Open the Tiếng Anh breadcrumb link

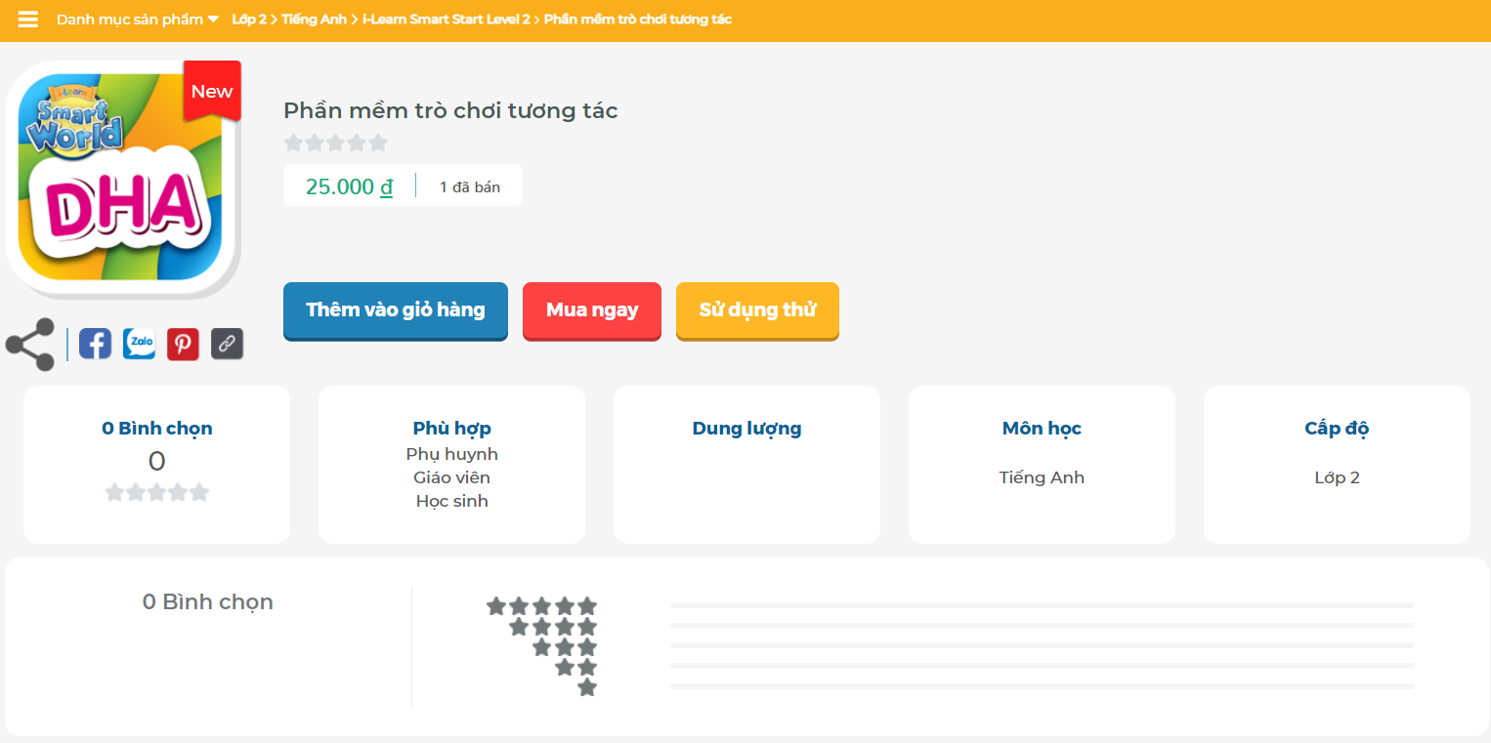point(314,20)
